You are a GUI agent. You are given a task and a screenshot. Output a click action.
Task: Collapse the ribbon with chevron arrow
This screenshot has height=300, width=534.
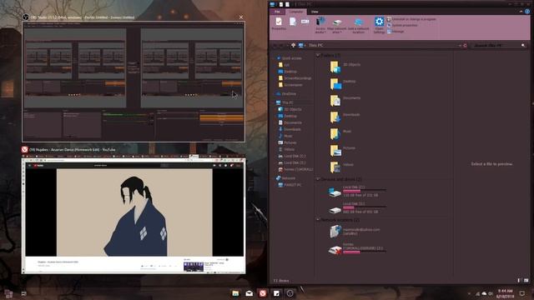(x=521, y=12)
